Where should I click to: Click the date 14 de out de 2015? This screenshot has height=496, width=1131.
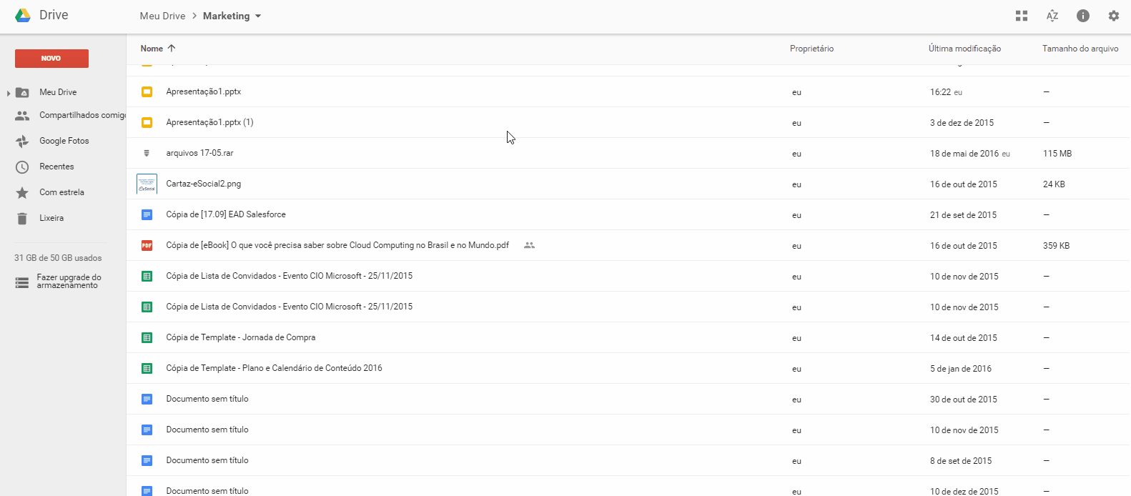click(963, 338)
